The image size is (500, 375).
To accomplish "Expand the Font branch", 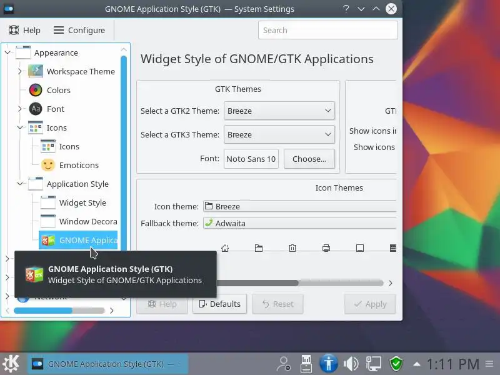I will tap(20, 109).
